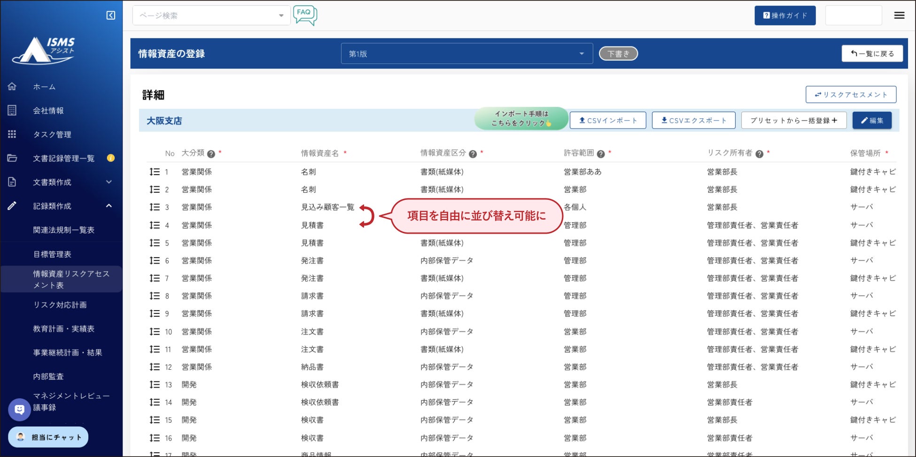Open the FAQ speech bubble icon
The height and width of the screenshot is (457, 916).
point(305,15)
